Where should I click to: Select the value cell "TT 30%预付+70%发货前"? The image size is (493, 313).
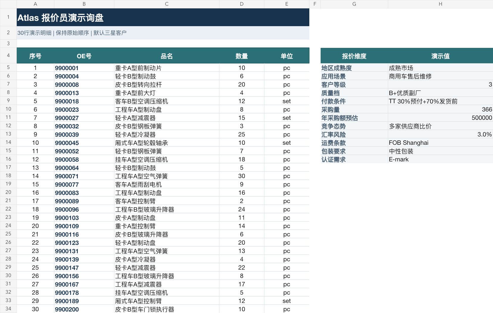441,101
